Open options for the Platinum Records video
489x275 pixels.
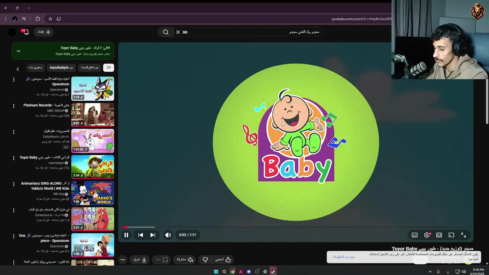(x=14, y=106)
